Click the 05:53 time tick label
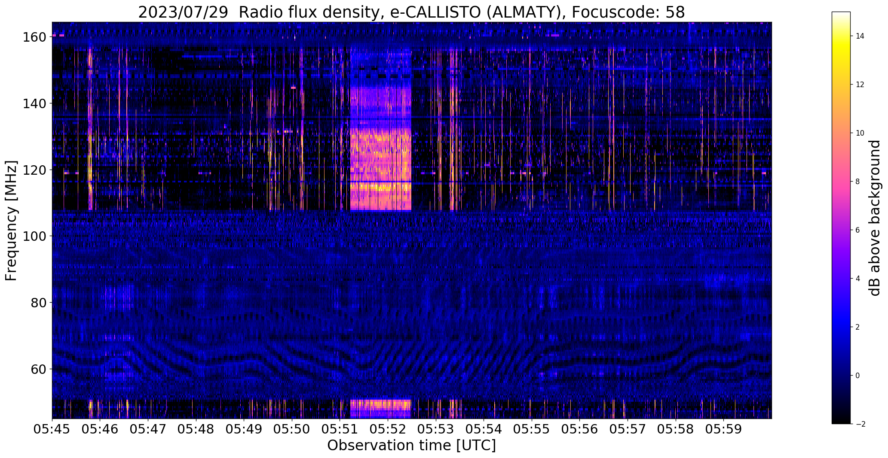 click(436, 429)
